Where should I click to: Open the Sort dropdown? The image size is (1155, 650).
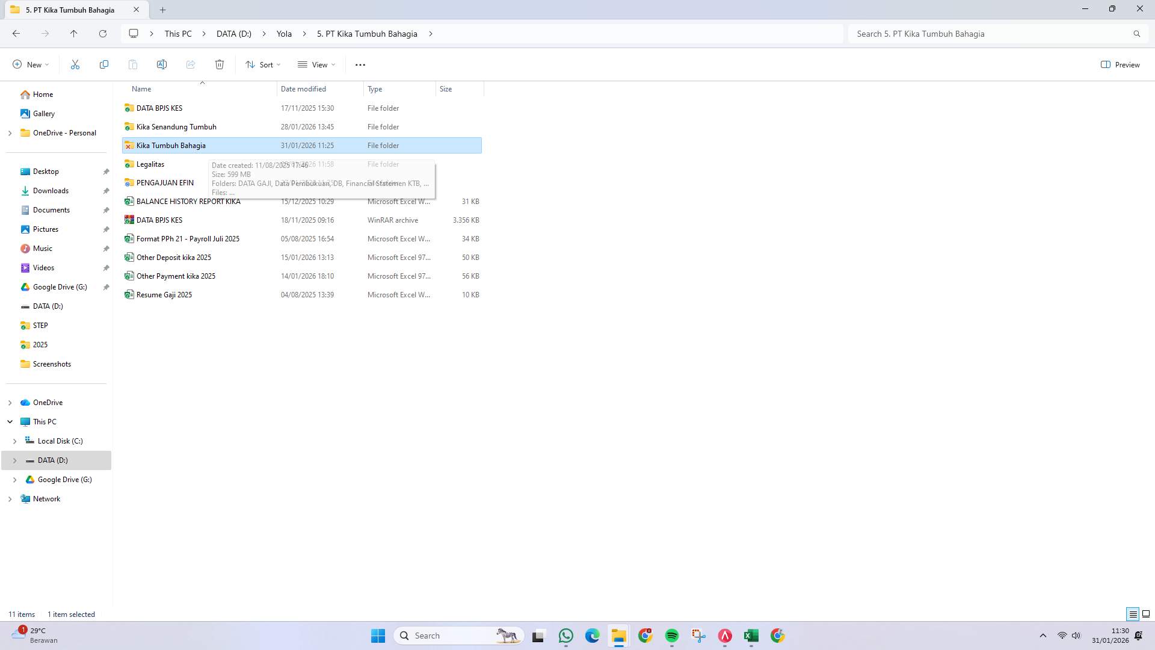tap(263, 64)
